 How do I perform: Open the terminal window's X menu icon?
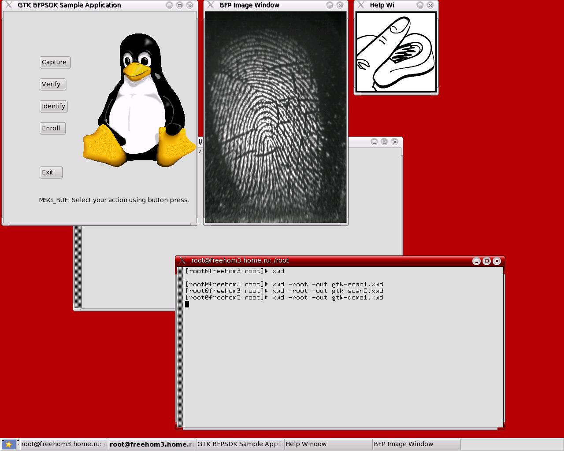coord(182,261)
